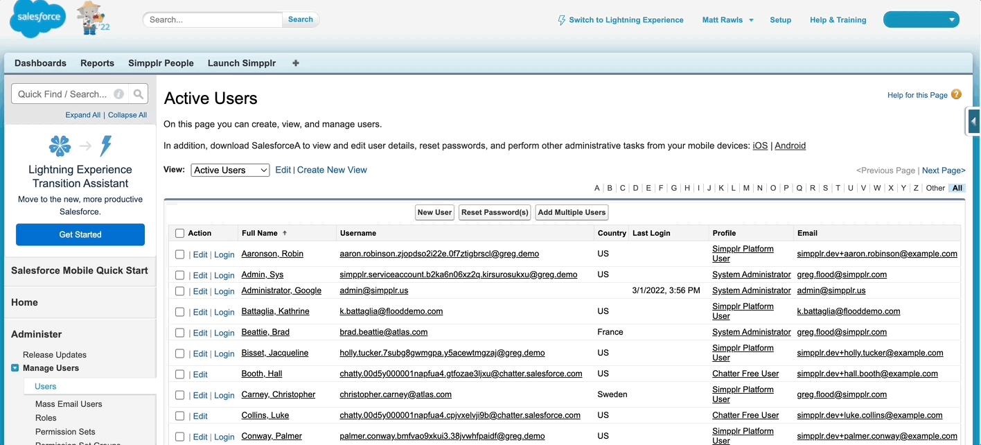Toggle the select-all checkbox in Action header
Viewport: 981px width, 445px height.
pyautogui.click(x=180, y=234)
